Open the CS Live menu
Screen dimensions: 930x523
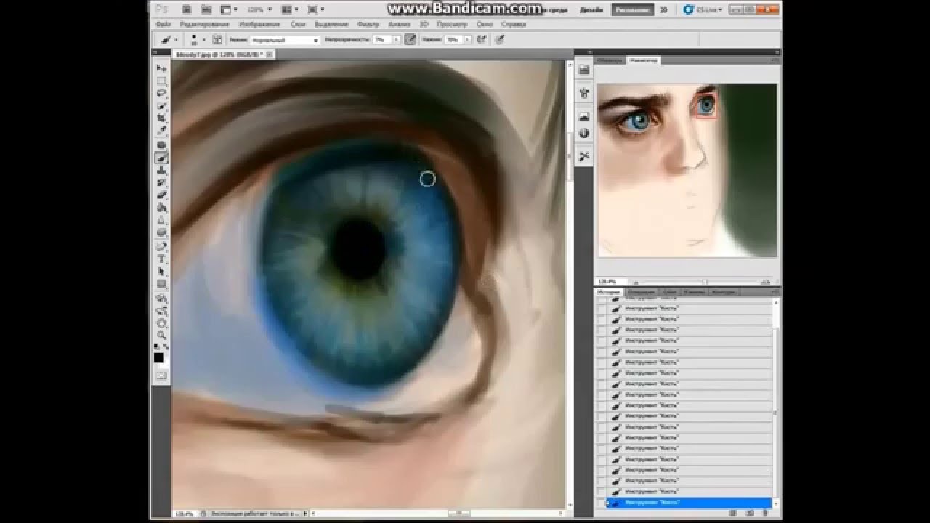pyautogui.click(x=703, y=10)
